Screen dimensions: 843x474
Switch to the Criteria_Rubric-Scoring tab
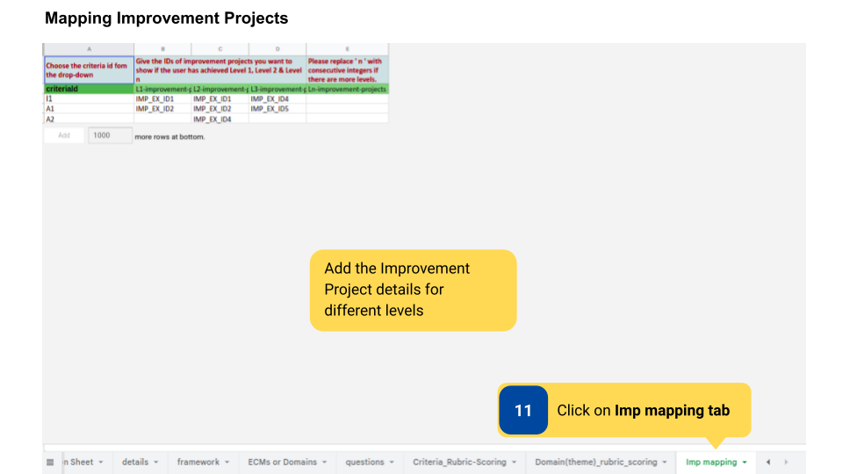pos(459,462)
